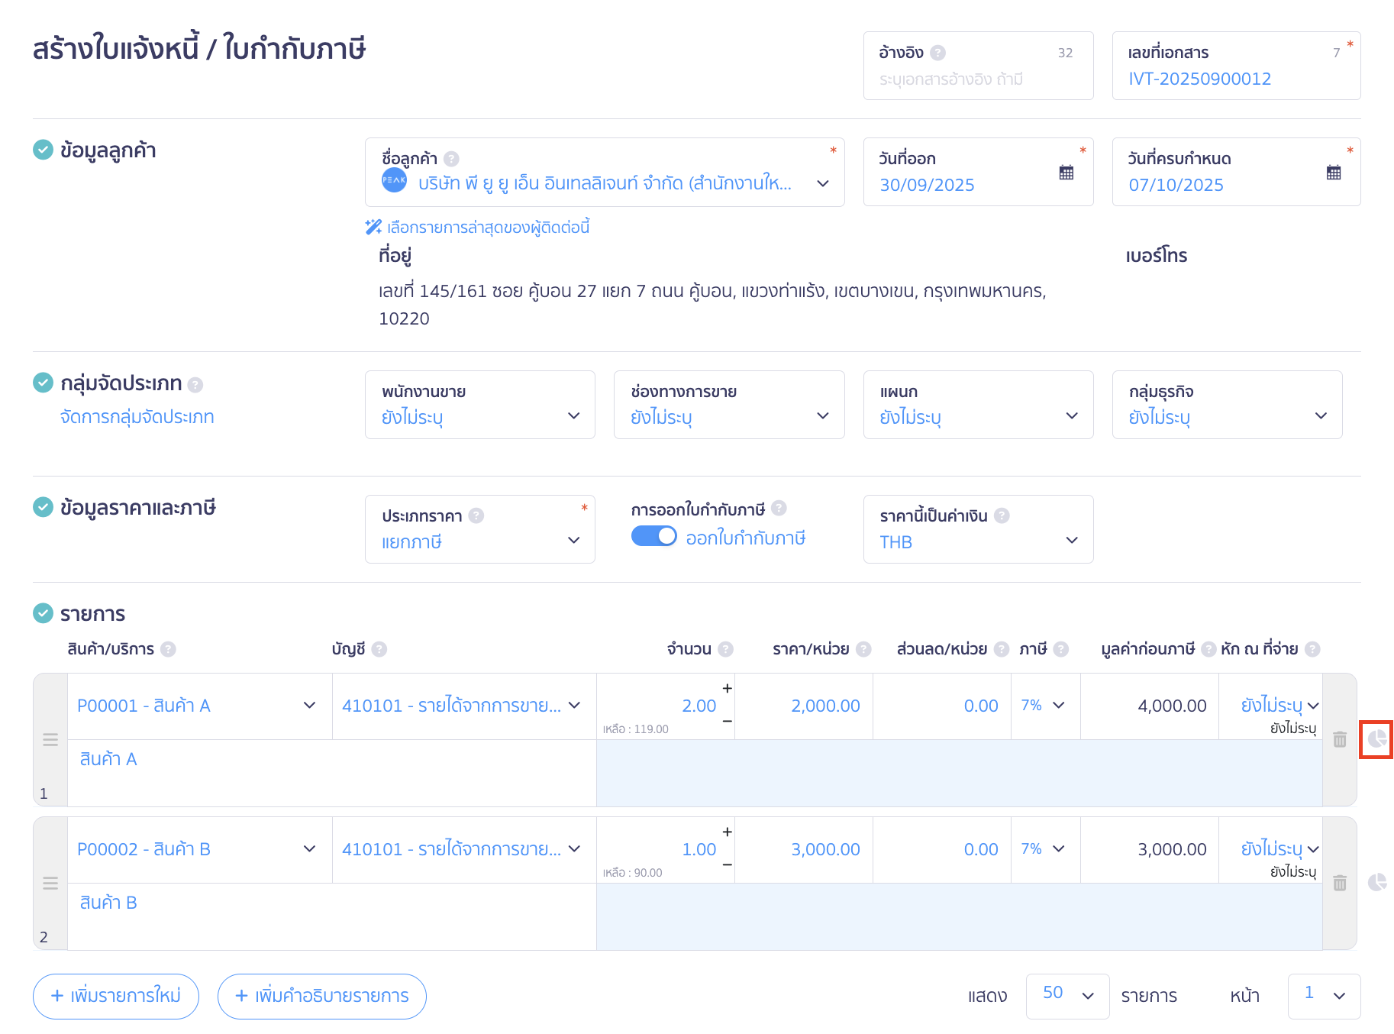The width and height of the screenshot is (1394, 1034).
Task: Open calendar picker for วันที่ออก
Action: [x=1066, y=172]
